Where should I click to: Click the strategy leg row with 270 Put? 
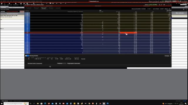coord(56,59)
